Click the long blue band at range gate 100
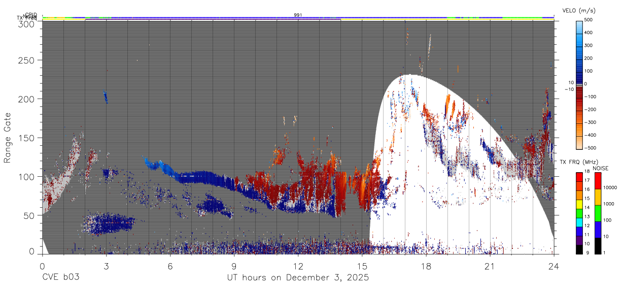623x288 pixels. (x=203, y=177)
